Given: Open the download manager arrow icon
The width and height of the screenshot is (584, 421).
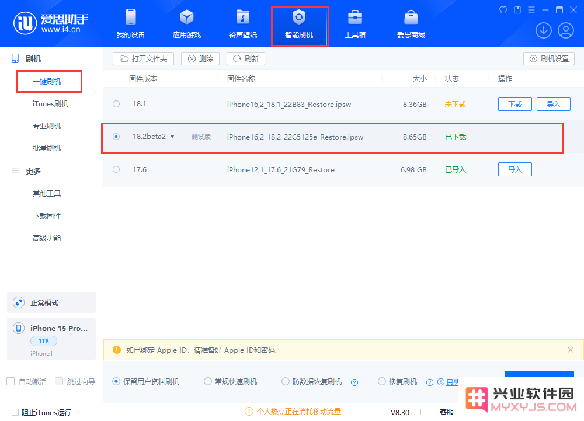Looking at the screenshot, I should click(543, 30).
